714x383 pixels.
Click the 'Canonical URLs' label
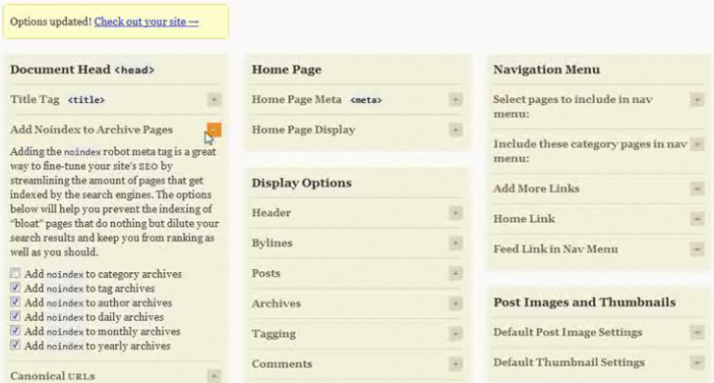(52, 376)
